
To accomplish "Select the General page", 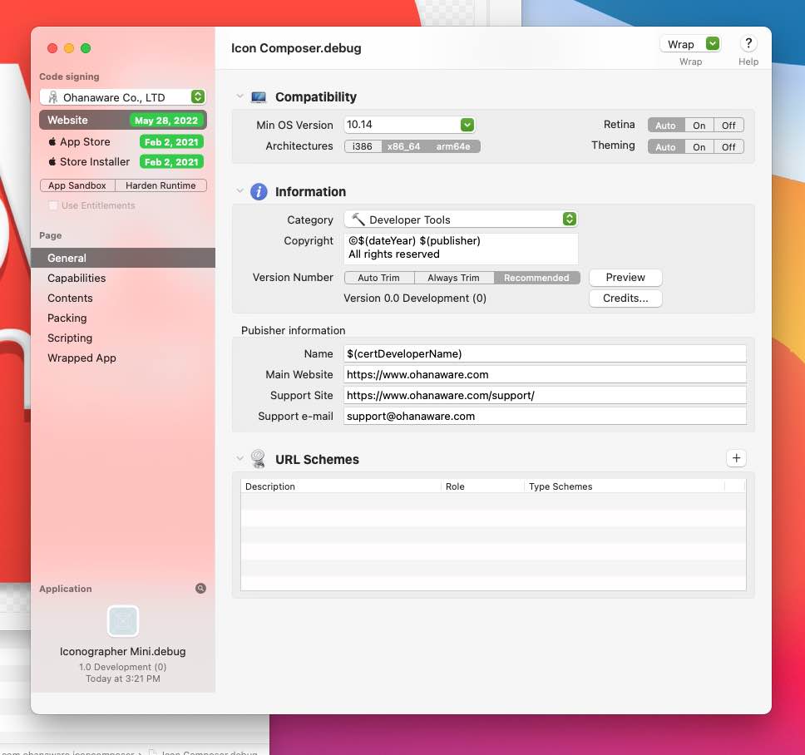I will point(123,258).
